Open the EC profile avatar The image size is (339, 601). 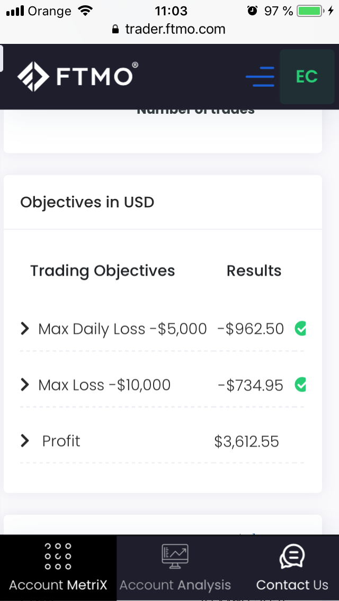[x=307, y=77]
